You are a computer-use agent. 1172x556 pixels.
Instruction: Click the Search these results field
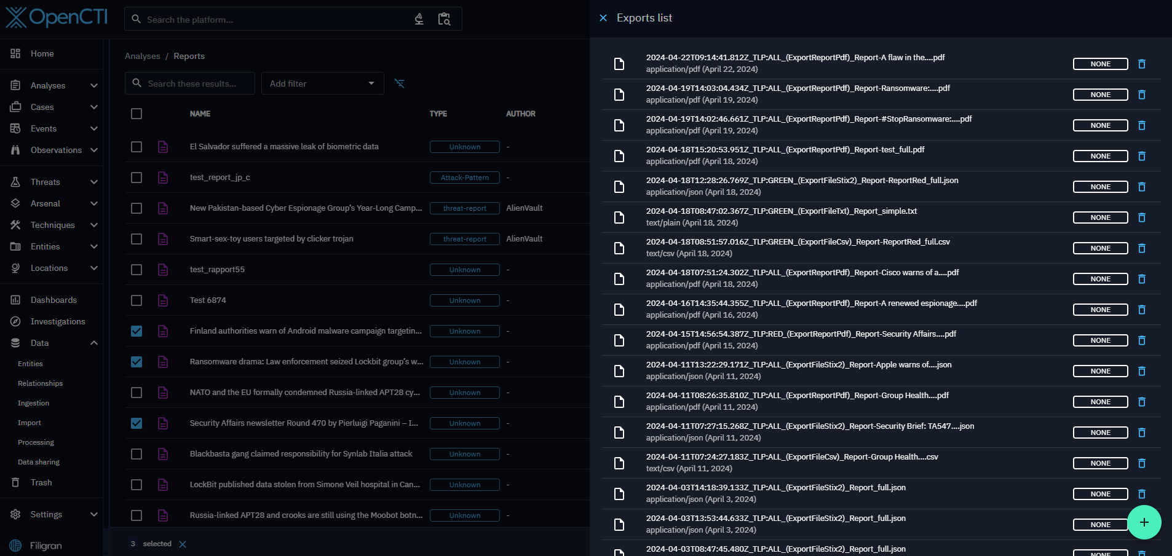coord(192,84)
